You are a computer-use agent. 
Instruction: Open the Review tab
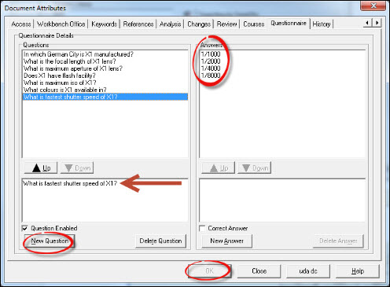[x=226, y=24]
